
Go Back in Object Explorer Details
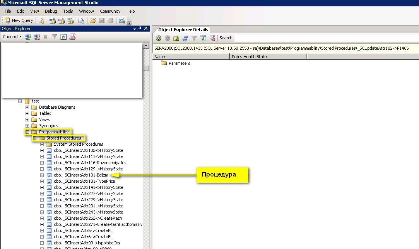[x=159, y=38]
